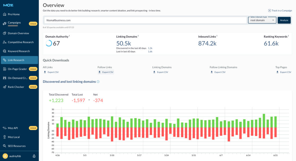This screenshot has height=161, width=296.
Task: Click info icon next to Ranking Keywords
Action: tap(288, 35)
